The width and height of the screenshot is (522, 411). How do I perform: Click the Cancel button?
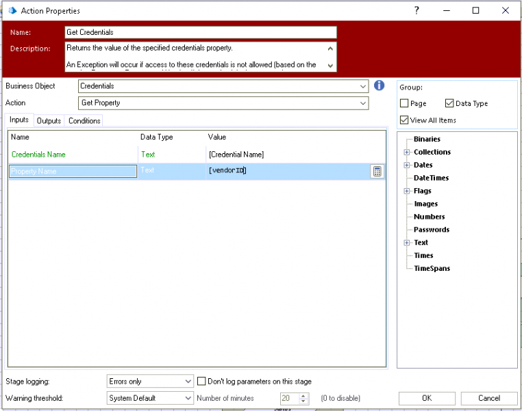coord(489,398)
